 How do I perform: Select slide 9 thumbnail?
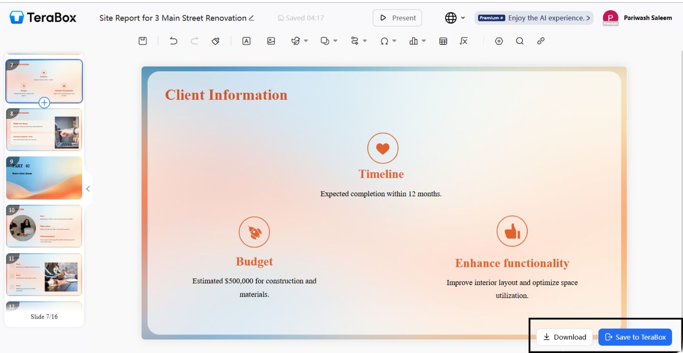pos(44,178)
